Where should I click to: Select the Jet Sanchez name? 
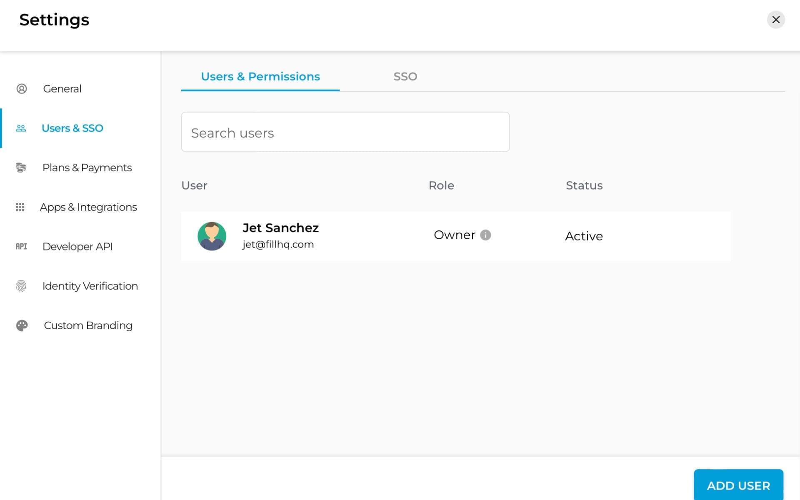281,228
